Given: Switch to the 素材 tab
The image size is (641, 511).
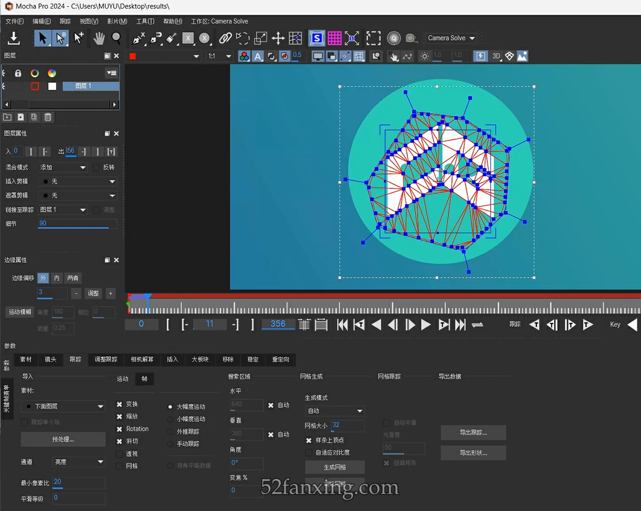Looking at the screenshot, I should [x=26, y=359].
